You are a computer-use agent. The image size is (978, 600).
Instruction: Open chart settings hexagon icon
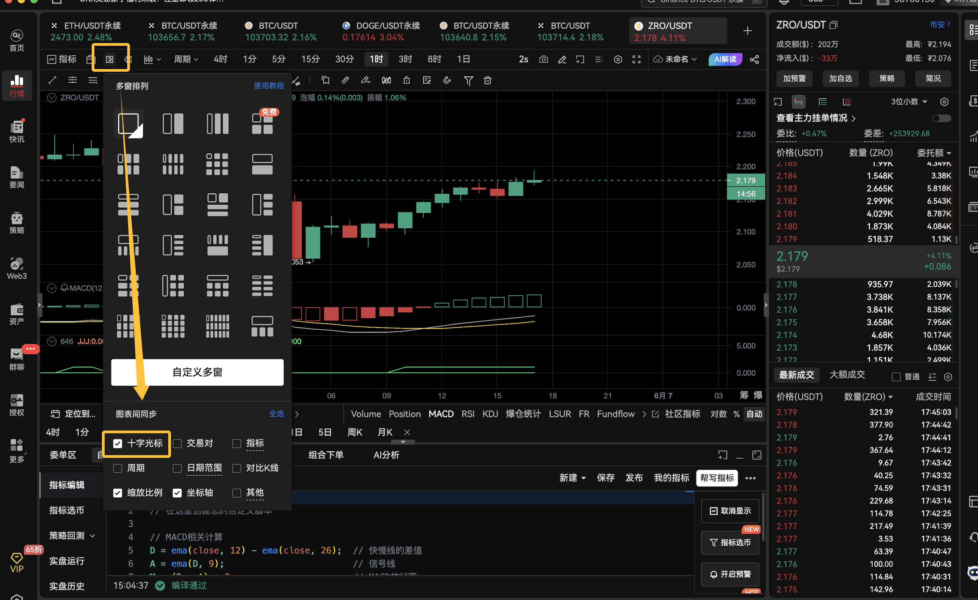[x=618, y=59]
